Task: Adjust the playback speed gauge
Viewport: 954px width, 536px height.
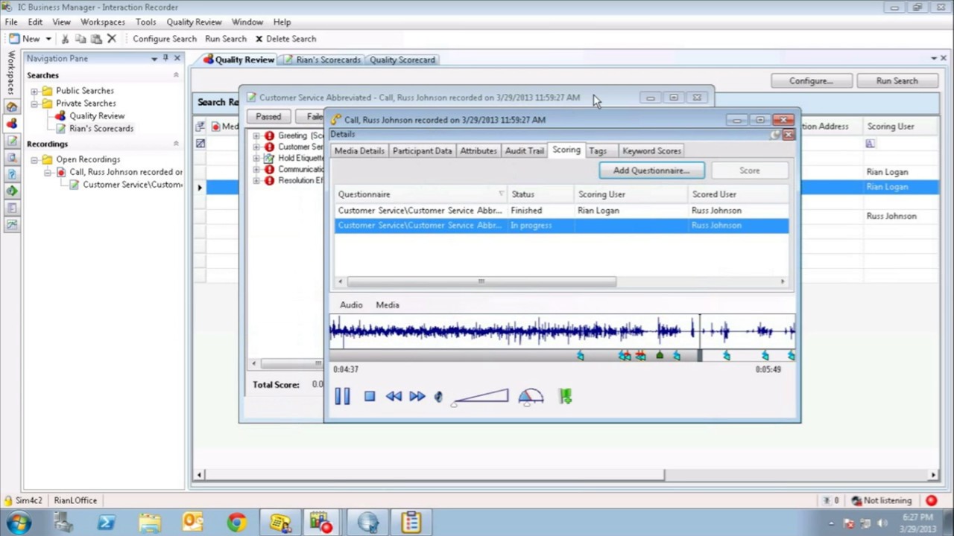Action: click(531, 397)
